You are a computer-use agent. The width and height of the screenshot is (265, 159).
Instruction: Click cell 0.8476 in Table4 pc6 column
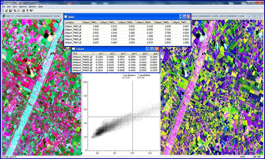point(154,60)
